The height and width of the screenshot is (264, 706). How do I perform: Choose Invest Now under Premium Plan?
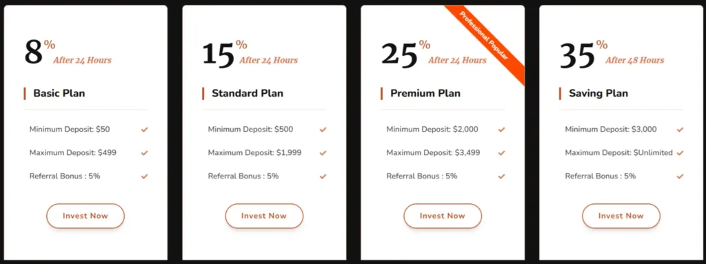[x=443, y=216]
